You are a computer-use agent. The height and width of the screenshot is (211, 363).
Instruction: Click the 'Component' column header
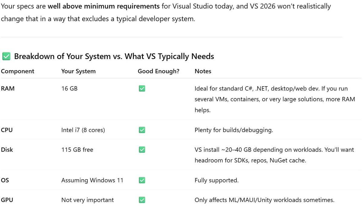(18, 71)
